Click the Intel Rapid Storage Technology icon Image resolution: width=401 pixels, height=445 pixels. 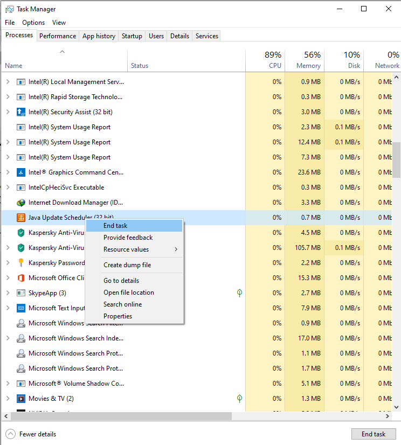[20, 97]
